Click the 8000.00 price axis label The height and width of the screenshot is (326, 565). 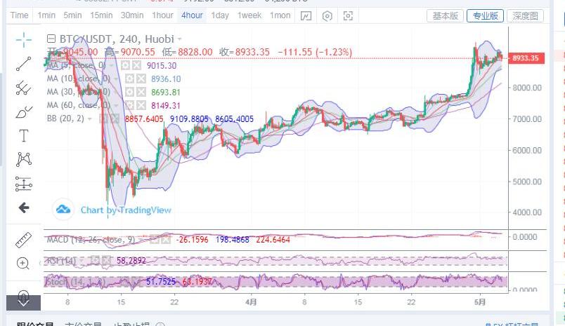(x=527, y=88)
